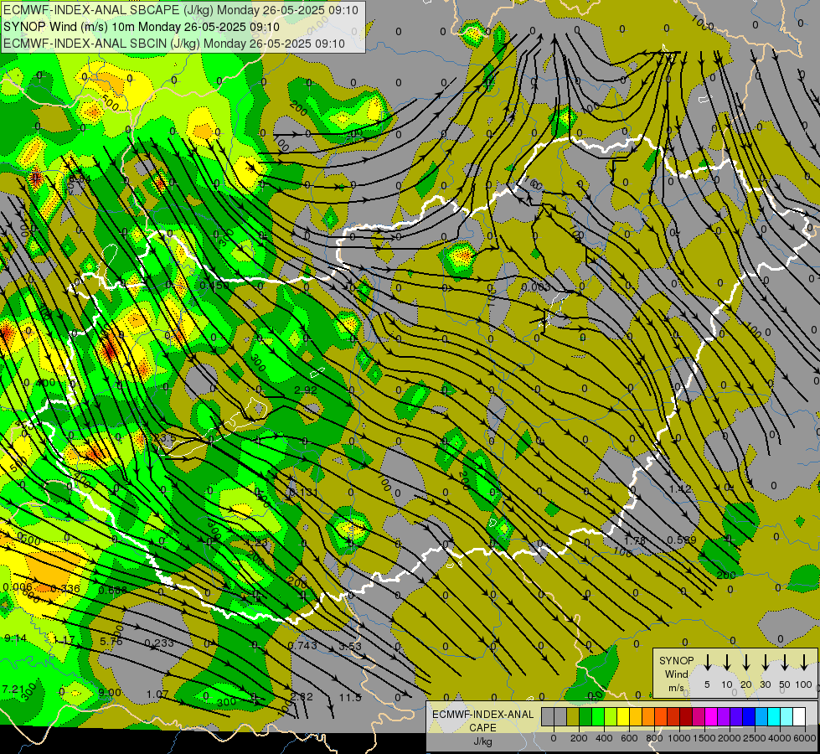The height and width of the screenshot is (754, 820).
Task: Click the 30 m/s wind arrow in legend
Action: 765,662
